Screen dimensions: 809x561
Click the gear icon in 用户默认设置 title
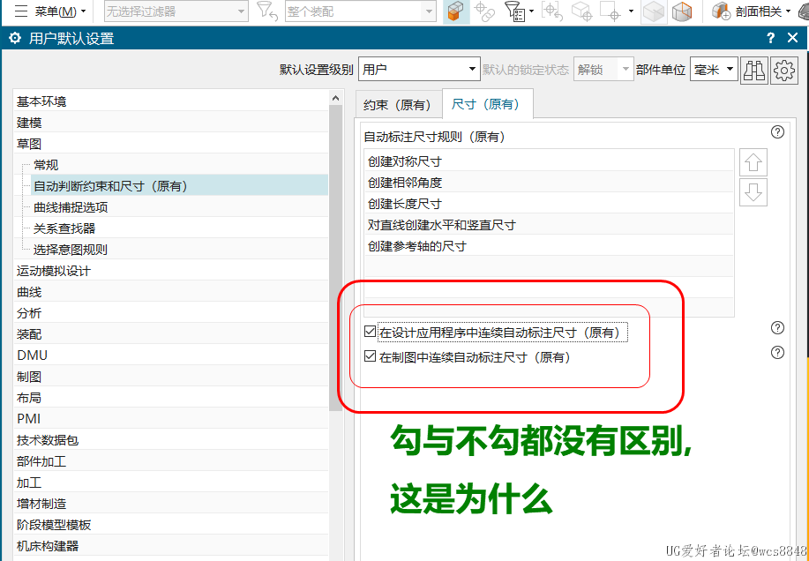15,38
